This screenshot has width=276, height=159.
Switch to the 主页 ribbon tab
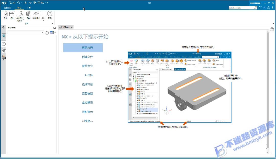pos(19,8)
